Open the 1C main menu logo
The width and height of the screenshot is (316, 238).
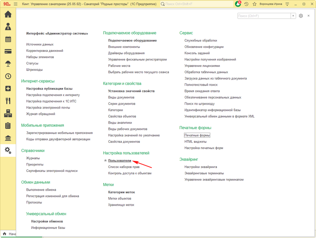pyautogui.click(x=7, y=4)
